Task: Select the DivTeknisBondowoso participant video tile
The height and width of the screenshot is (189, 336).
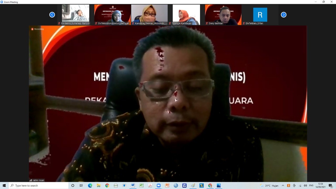Action: point(113,14)
